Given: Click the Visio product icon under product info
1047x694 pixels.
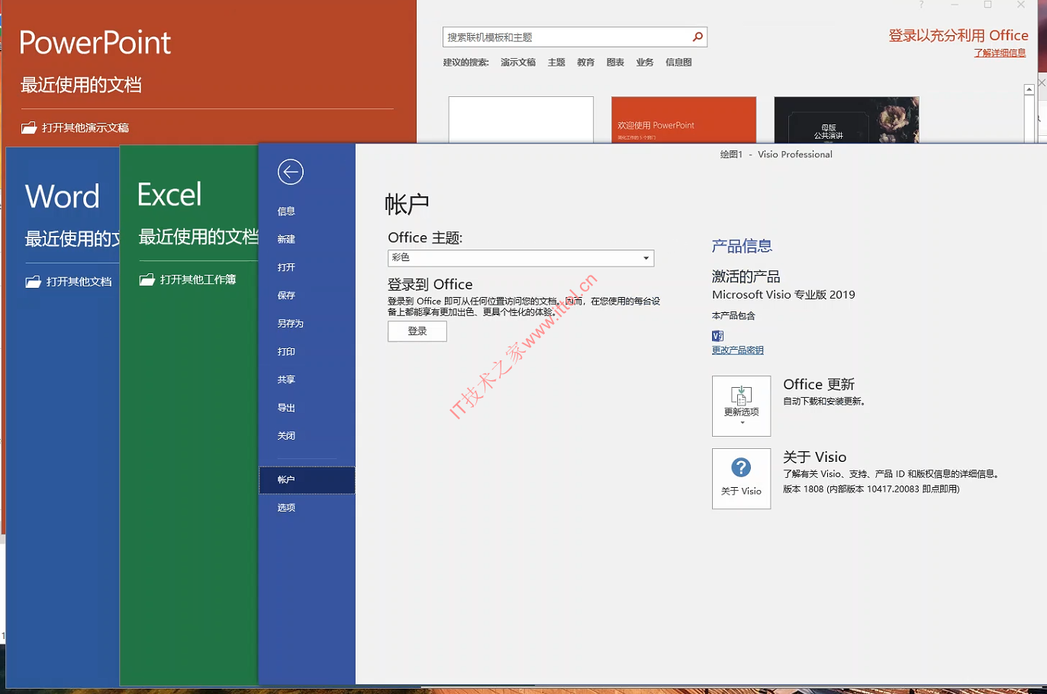Looking at the screenshot, I should [x=717, y=336].
